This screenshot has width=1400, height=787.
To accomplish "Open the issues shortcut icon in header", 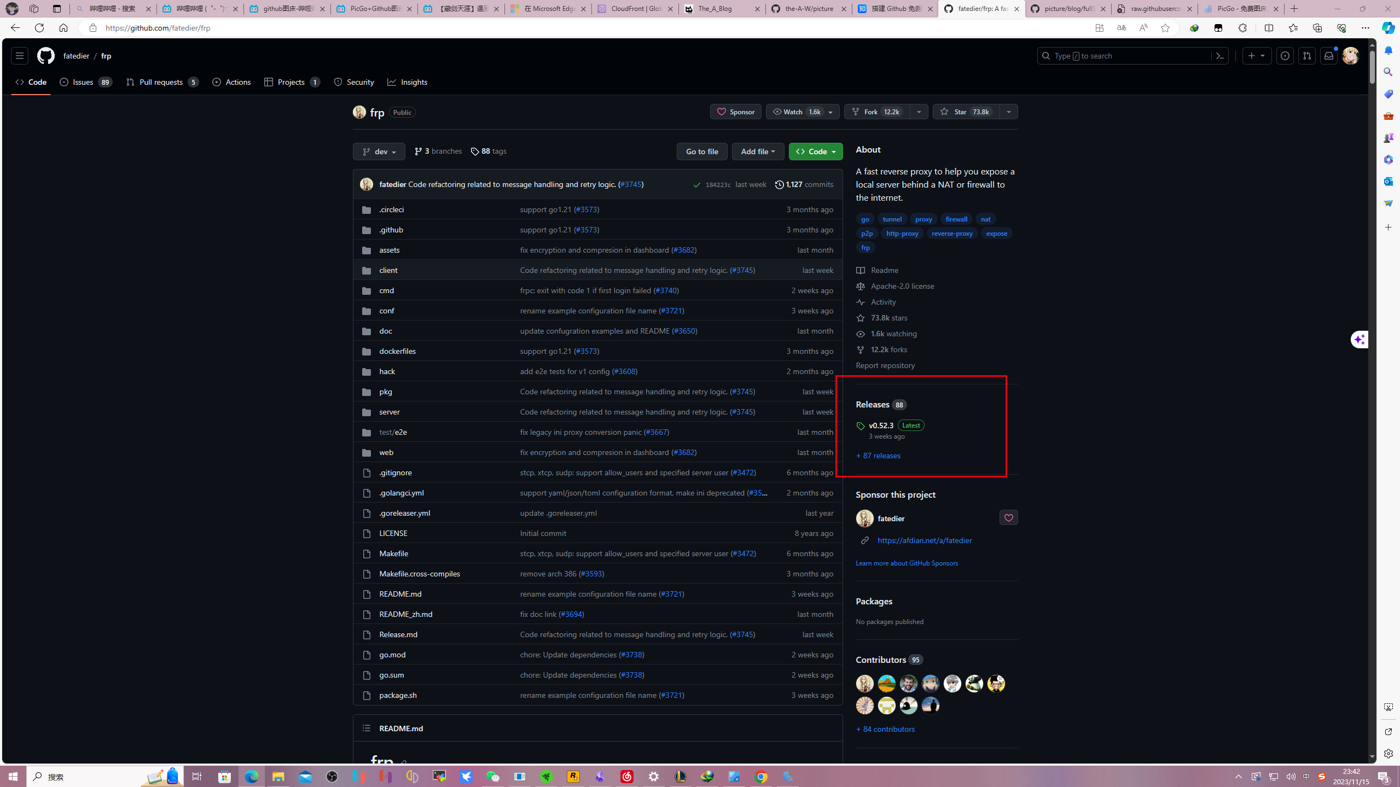I will [1285, 56].
